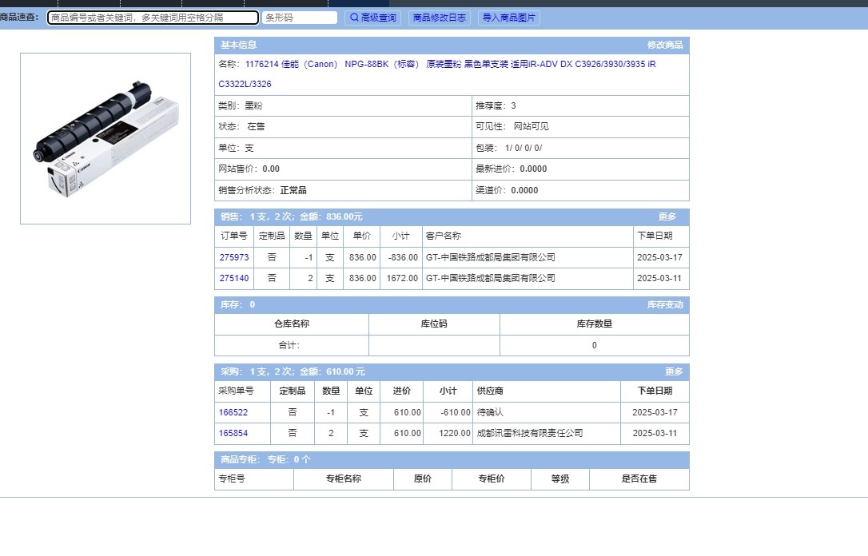Select the 836.00 unit price for order 275140

(363, 278)
